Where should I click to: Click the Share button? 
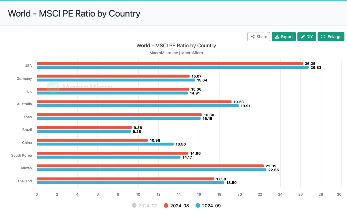[x=259, y=37]
